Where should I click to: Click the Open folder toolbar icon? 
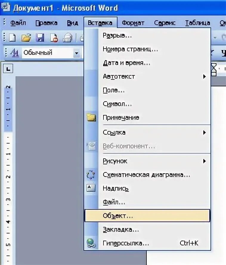(x=26, y=37)
